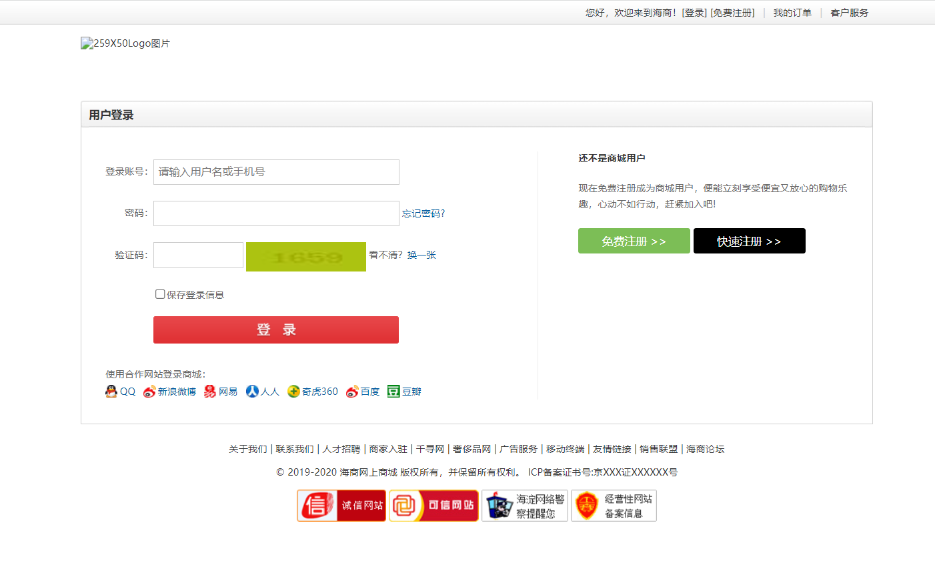Click the 用户登录 panel heading
The image size is (935, 565).
pos(111,115)
